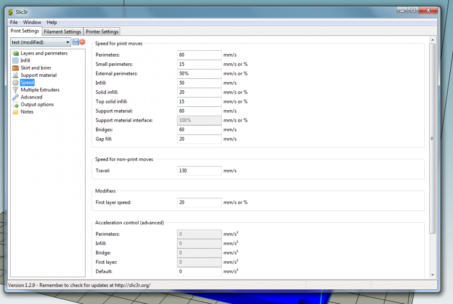Click the Multiple Extruders funnel icon
Image resolution: width=453 pixels, height=304 pixels.
[x=16, y=90]
